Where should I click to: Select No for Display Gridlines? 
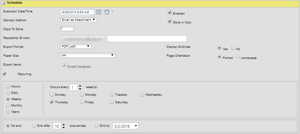(233, 48)
